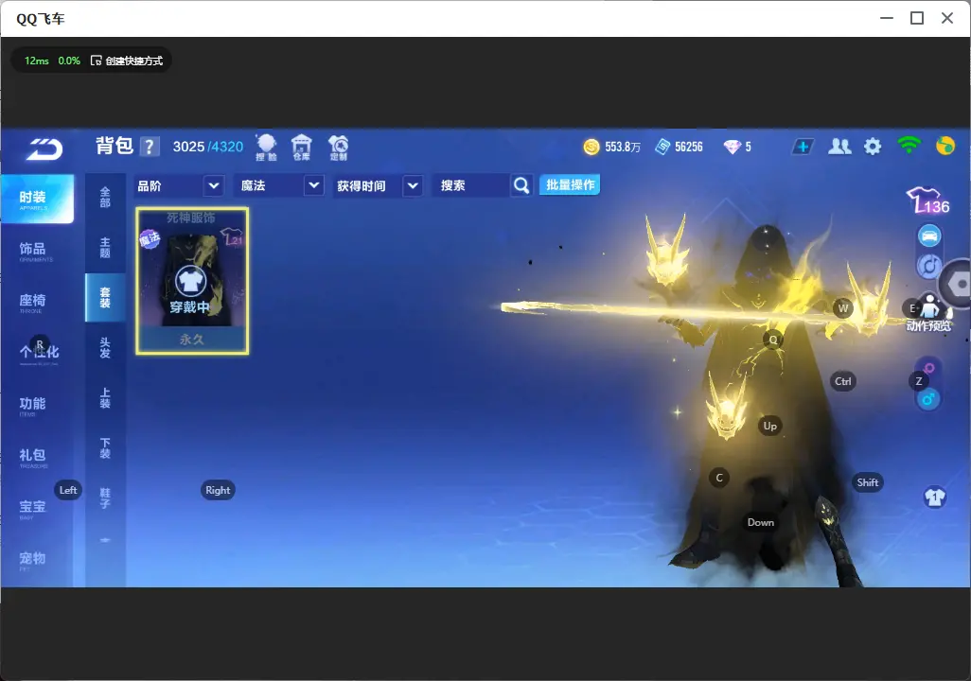Choose the 套装 suit subcategory
Screen dimensions: 971x681
(105, 298)
